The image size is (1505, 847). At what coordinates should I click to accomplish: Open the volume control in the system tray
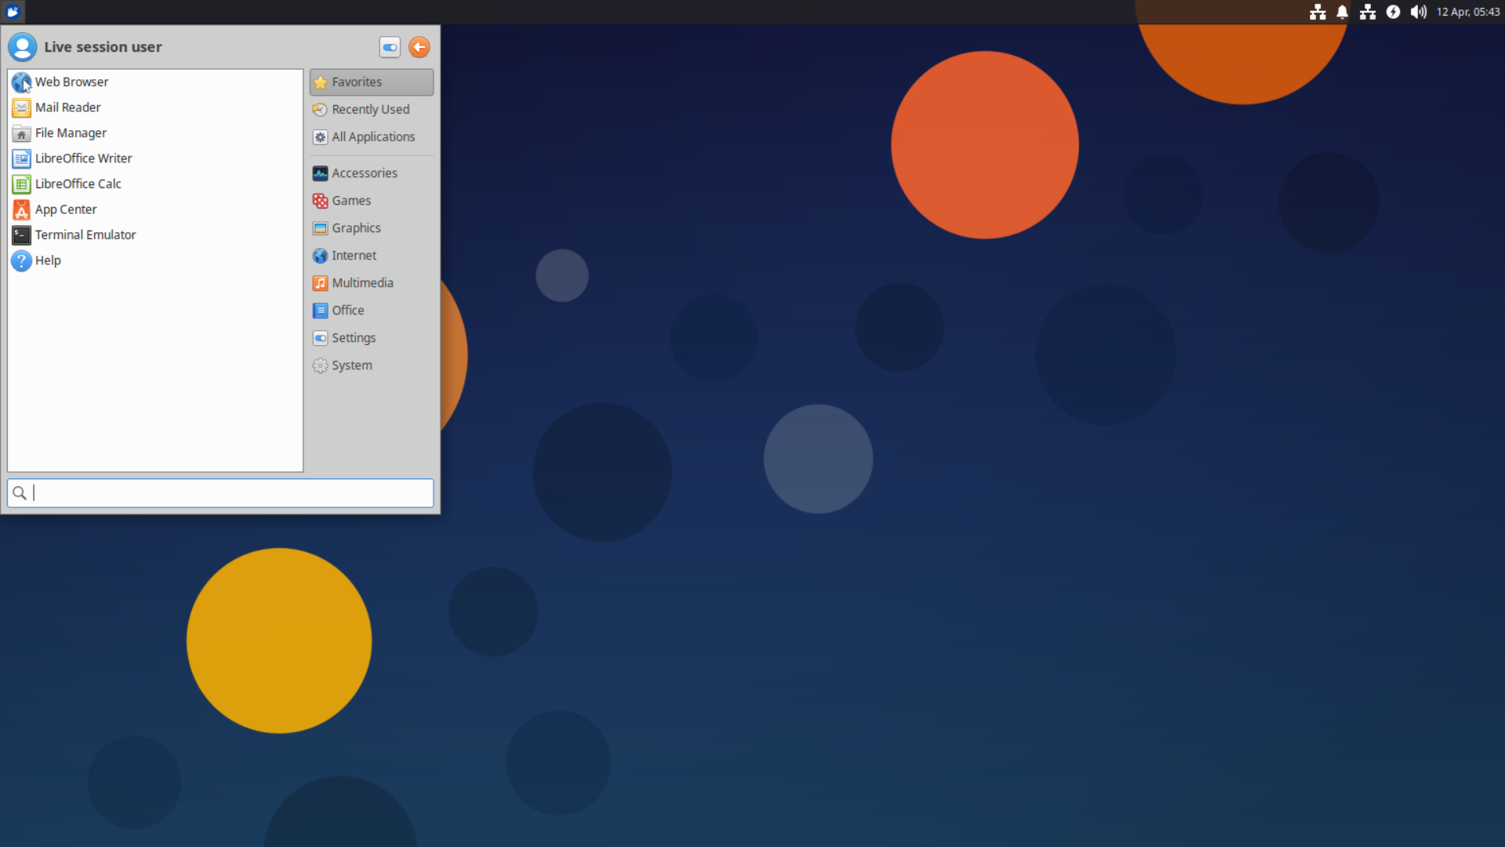[1418, 12]
